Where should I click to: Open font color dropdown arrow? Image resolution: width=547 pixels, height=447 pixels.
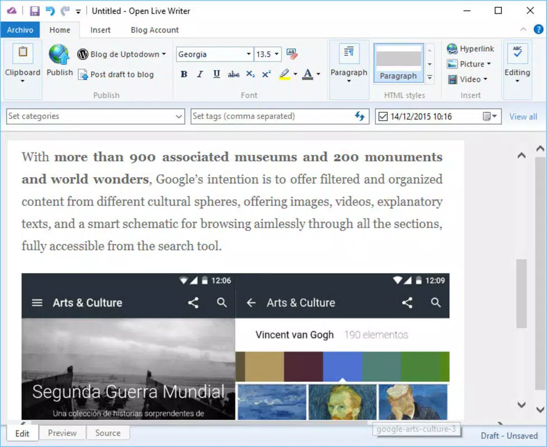click(318, 74)
